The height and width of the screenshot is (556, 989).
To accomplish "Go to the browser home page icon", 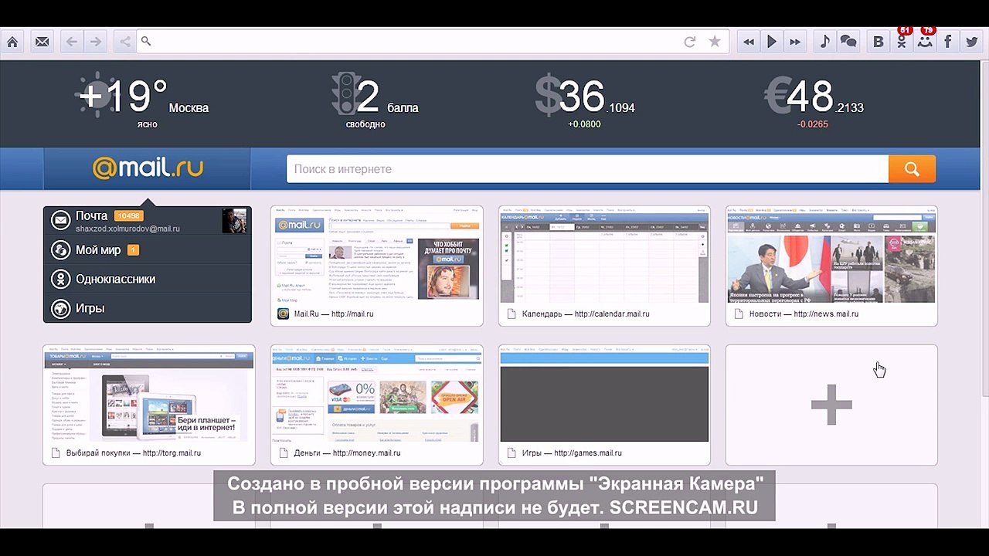I will (x=12, y=42).
